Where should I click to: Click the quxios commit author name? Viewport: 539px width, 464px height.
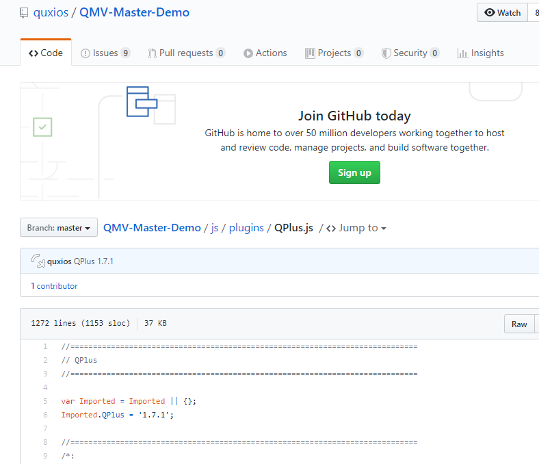(59, 261)
